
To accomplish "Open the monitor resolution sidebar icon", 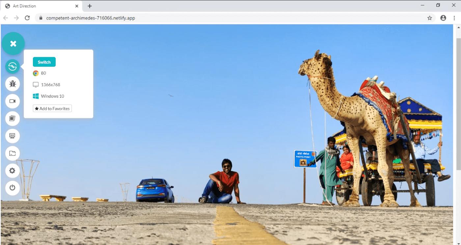I will 13,136.
